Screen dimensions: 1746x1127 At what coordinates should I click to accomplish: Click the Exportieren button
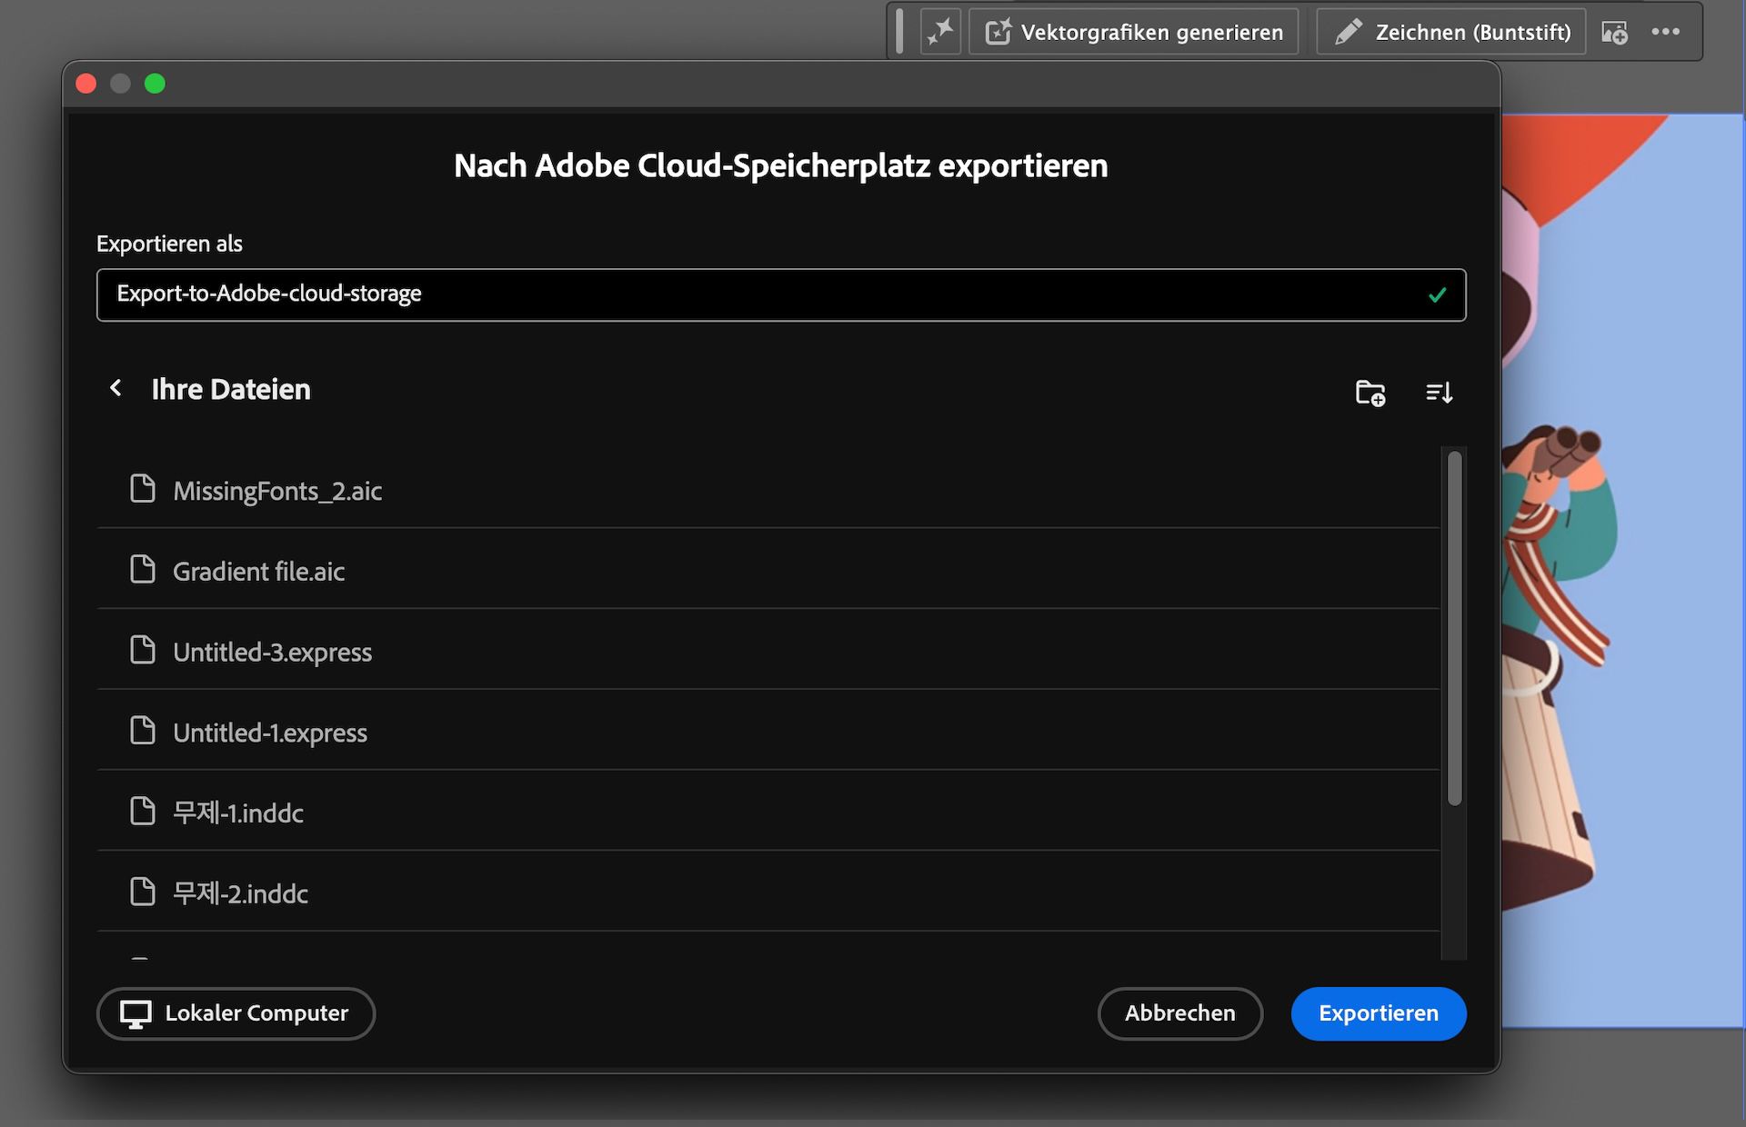click(1378, 1013)
